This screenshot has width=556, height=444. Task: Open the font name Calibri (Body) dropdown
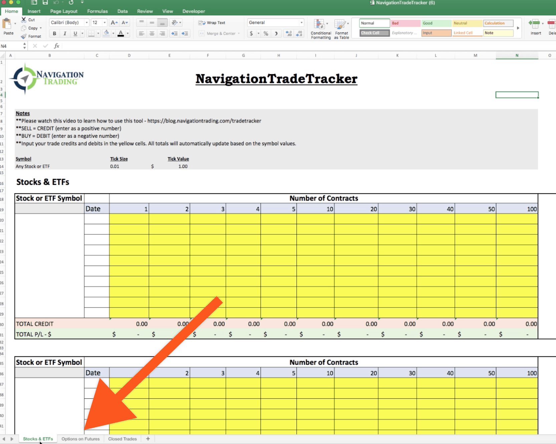pyautogui.click(x=87, y=23)
